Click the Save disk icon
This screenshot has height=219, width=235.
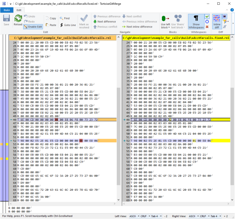(7, 18)
